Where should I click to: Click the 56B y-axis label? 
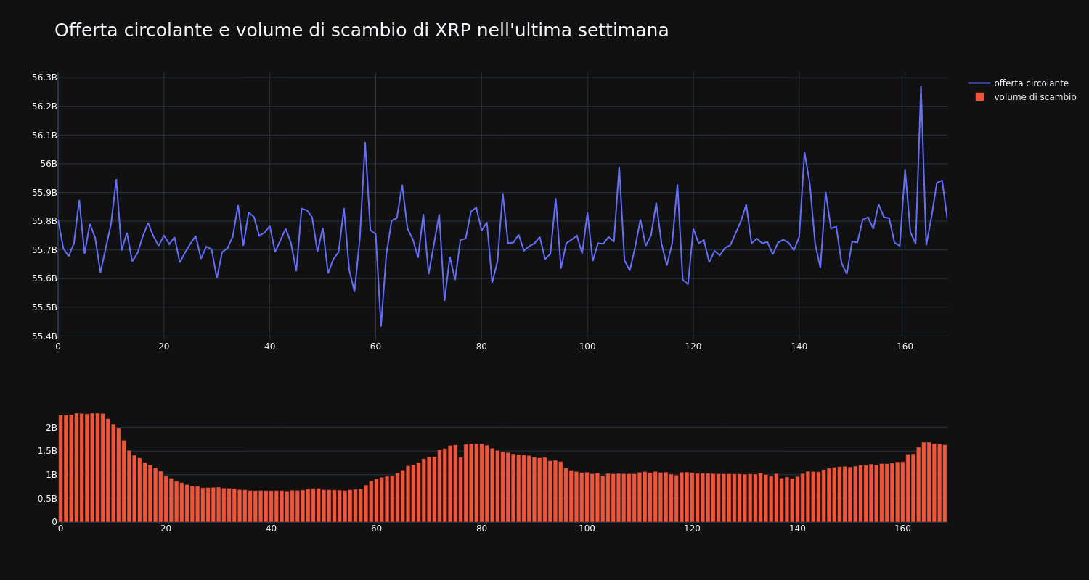pos(48,164)
